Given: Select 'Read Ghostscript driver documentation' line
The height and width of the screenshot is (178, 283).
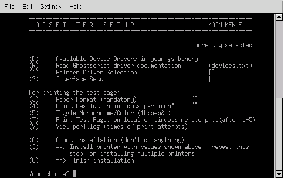Looking at the screenshot, I should [119, 65].
